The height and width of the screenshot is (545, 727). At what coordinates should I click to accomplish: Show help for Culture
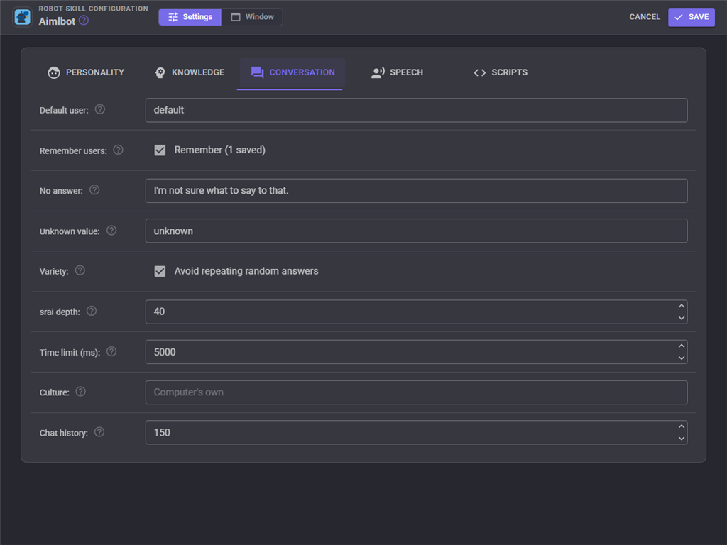coord(80,392)
